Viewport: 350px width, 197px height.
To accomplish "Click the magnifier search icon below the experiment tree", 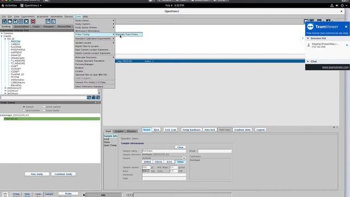I will [89, 97].
